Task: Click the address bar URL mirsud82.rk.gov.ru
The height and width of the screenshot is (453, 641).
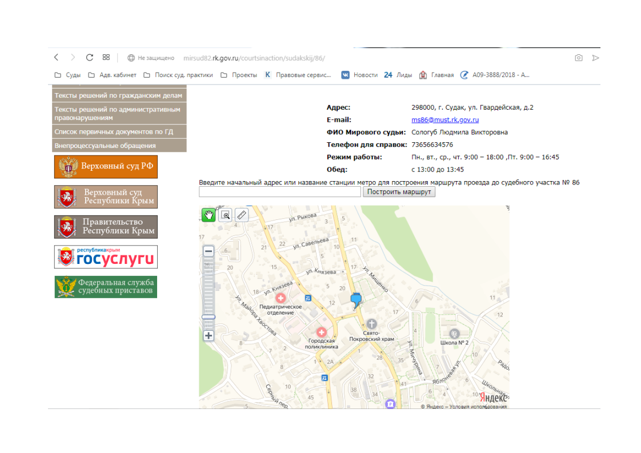Action: coord(254,58)
